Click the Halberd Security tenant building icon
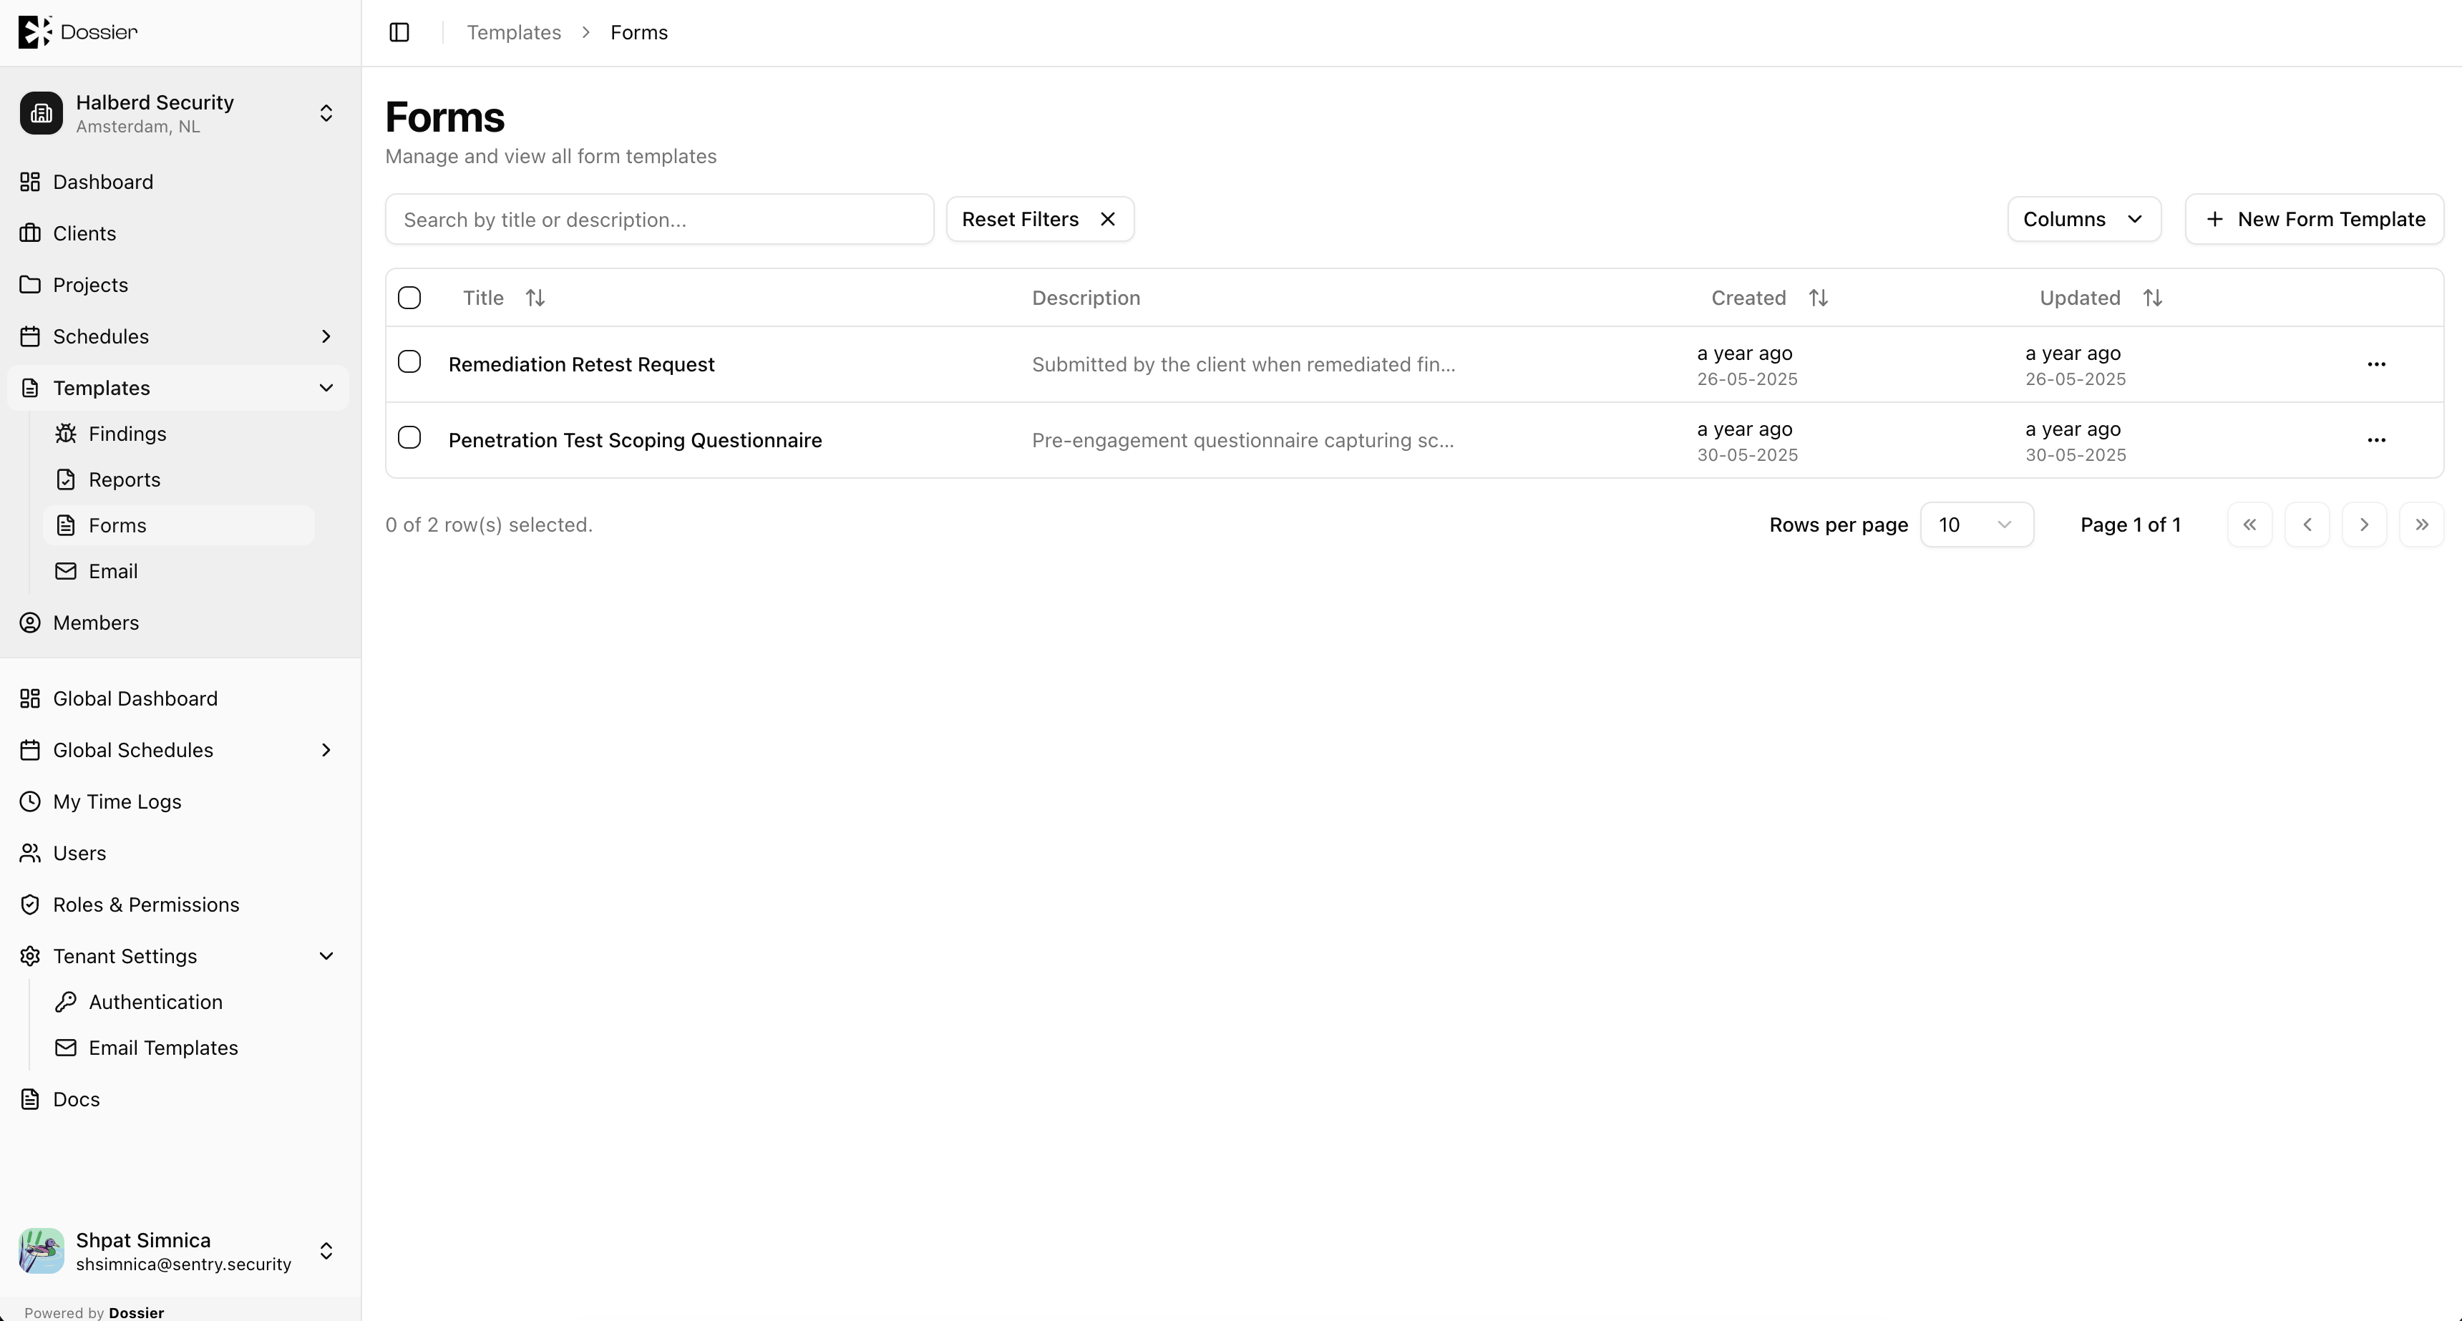Image resolution: width=2462 pixels, height=1321 pixels. (x=41, y=113)
